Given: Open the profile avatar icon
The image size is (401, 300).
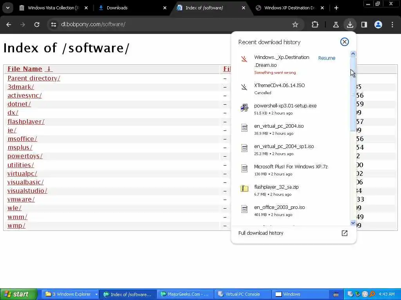Looking at the screenshot, I should point(378,25).
